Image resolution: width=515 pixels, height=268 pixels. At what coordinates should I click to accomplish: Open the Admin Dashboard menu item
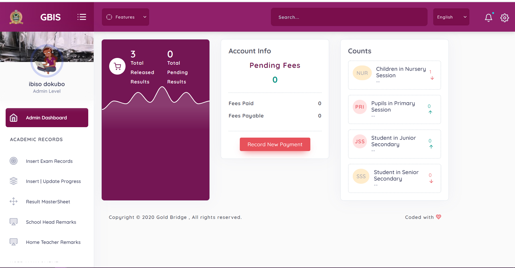[47, 118]
